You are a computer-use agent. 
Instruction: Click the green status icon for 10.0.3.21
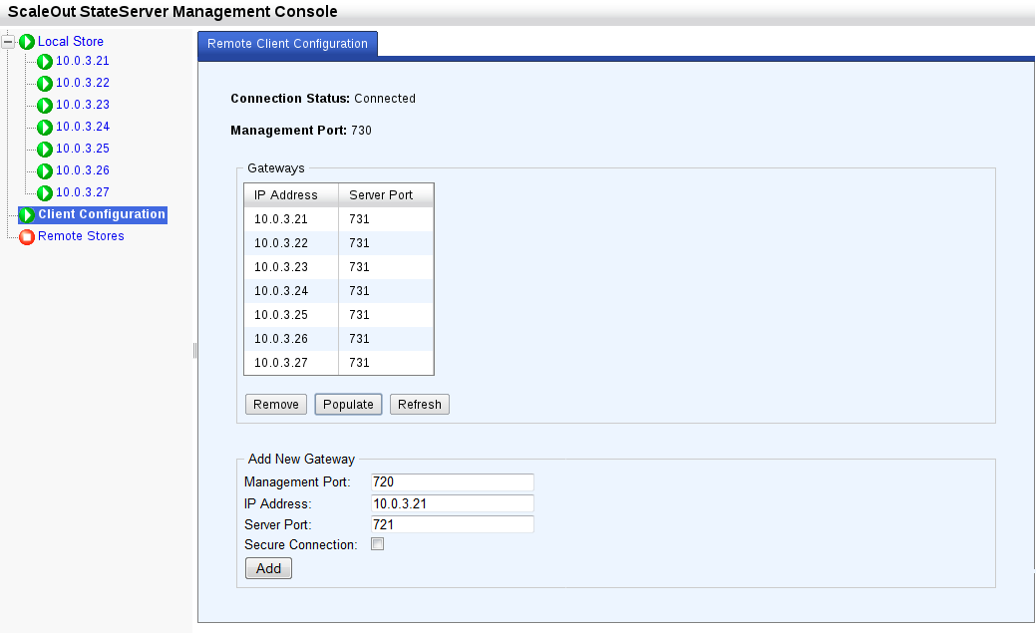[x=45, y=62]
